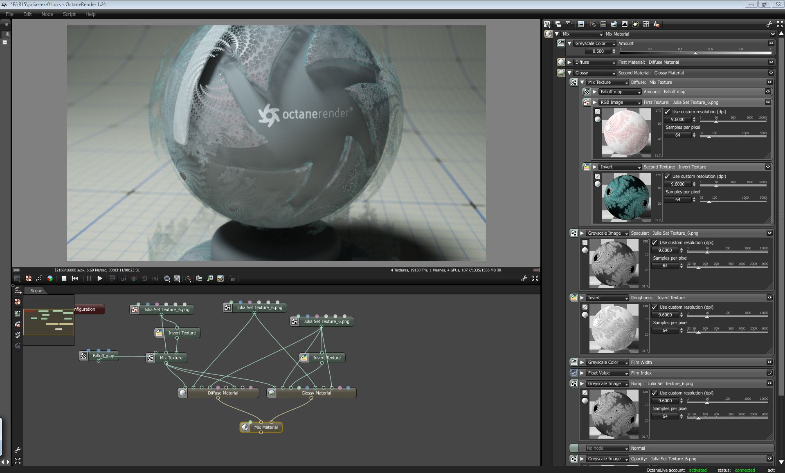The height and width of the screenshot is (473, 785).
Task: Click the recenter view target icon in render toolbar
Action: pos(29,278)
